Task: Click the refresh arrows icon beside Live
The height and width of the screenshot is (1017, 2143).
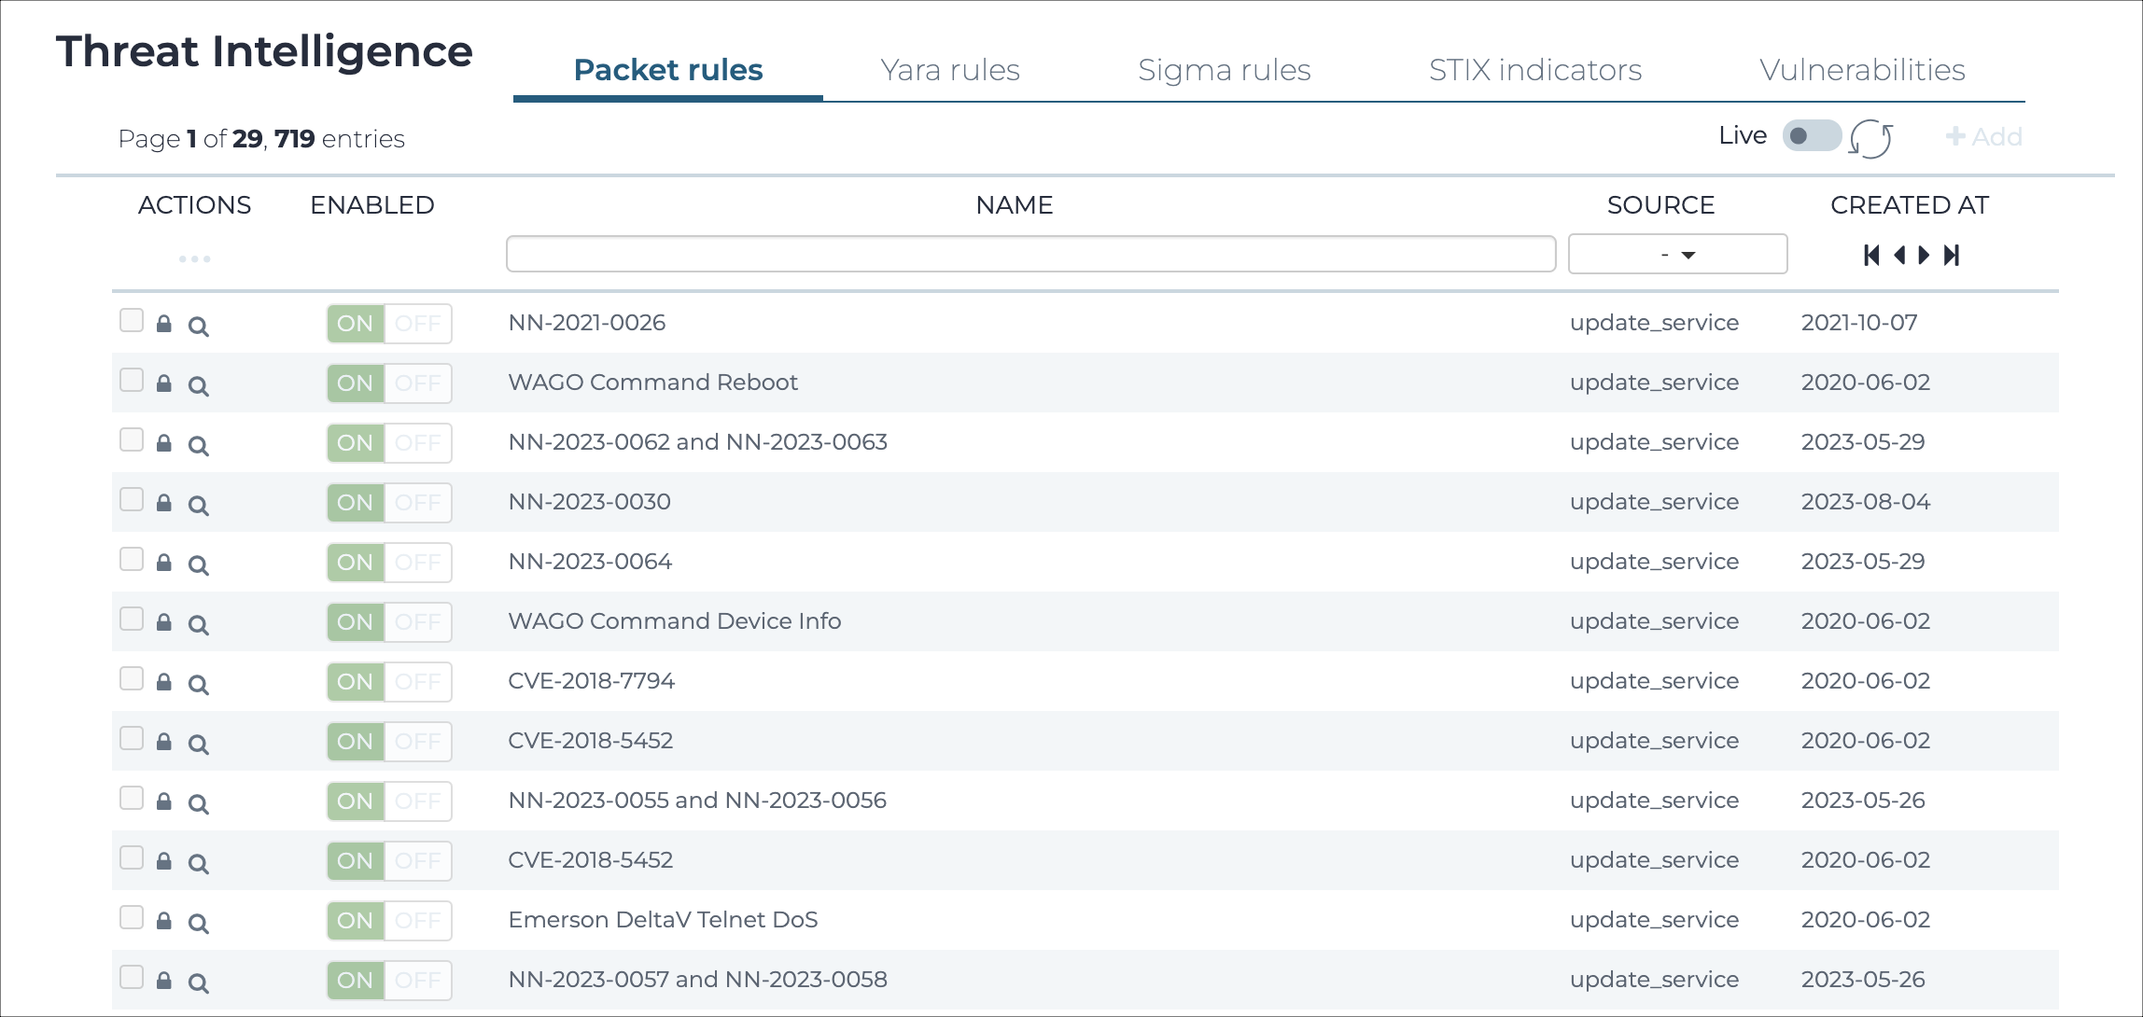Action: tap(1871, 139)
